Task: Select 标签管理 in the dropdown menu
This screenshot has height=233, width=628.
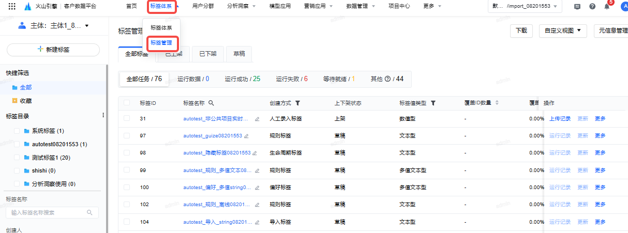Action: [x=161, y=43]
